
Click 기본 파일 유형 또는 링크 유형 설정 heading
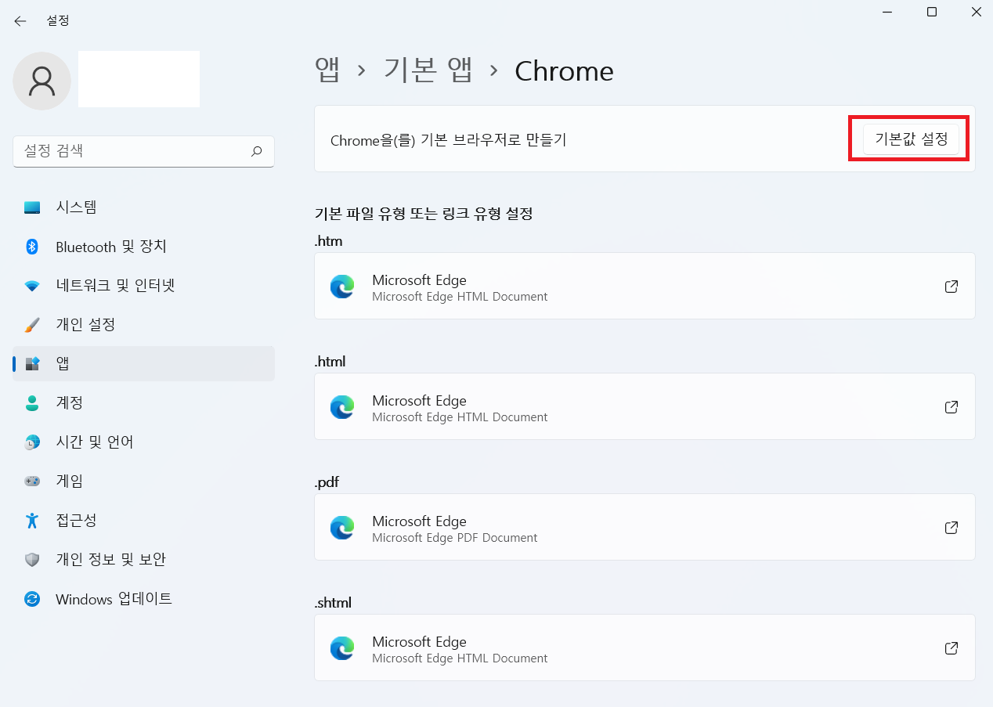(x=424, y=213)
